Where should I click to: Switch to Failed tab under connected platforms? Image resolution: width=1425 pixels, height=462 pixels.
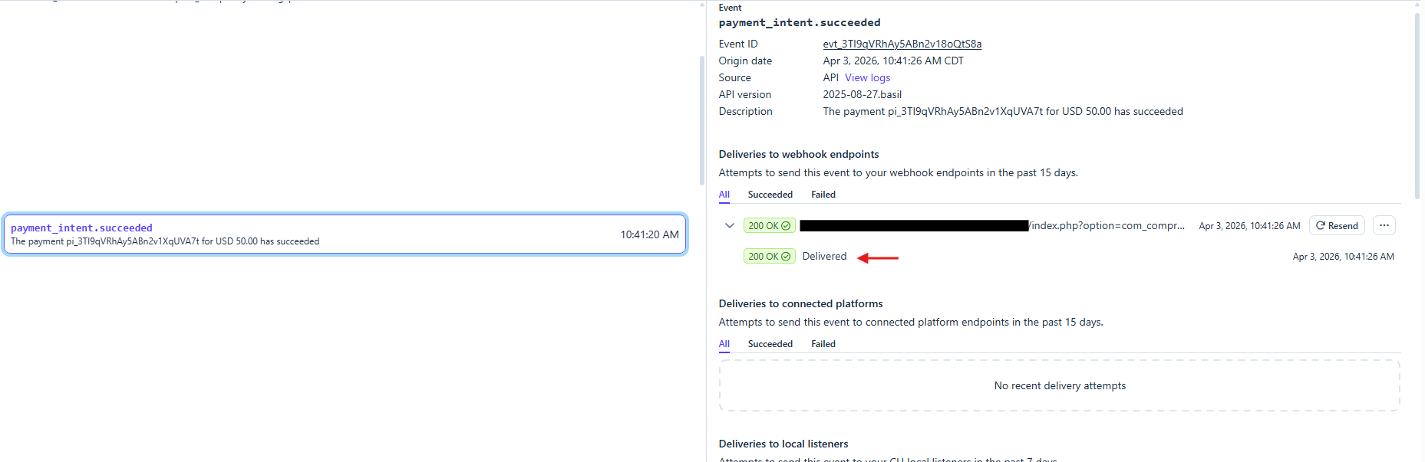click(823, 344)
